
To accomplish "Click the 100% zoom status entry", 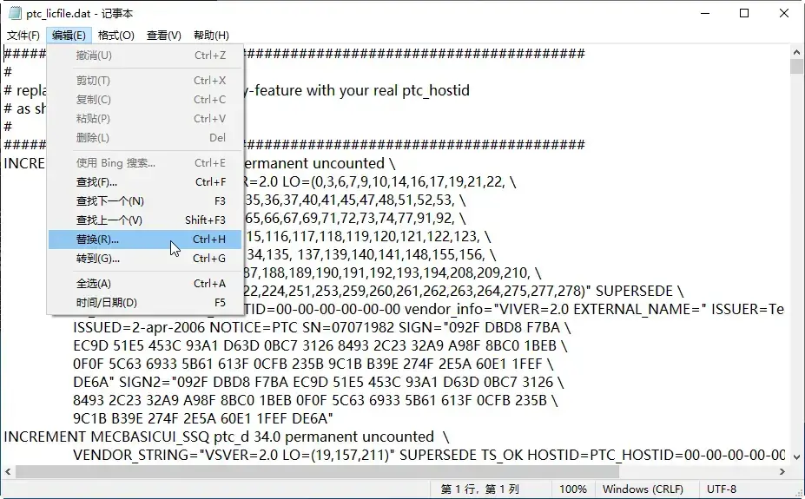I will coord(572,489).
